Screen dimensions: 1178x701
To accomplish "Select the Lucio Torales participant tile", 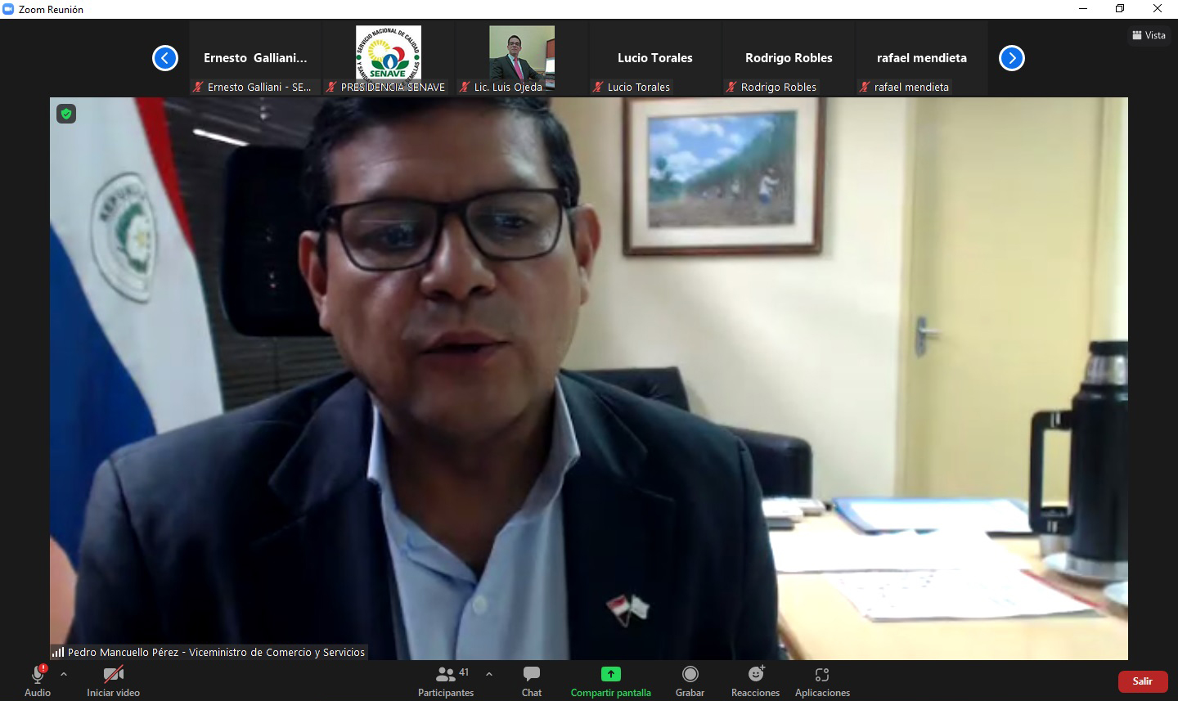I will [655, 58].
